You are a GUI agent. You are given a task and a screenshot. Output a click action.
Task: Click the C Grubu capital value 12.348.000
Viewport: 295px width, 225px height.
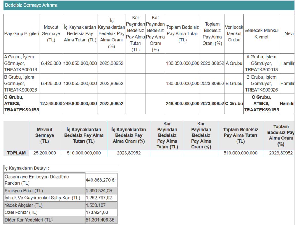tap(51, 104)
